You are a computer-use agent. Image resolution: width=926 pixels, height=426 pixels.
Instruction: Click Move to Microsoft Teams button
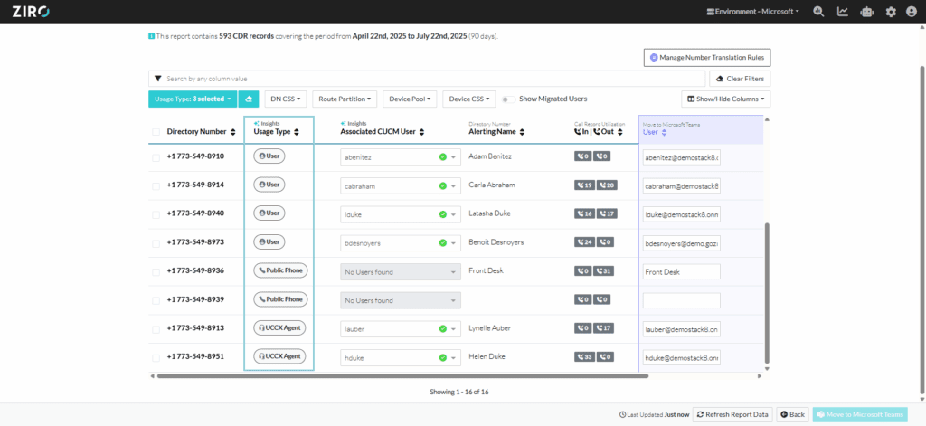coord(860,414)
